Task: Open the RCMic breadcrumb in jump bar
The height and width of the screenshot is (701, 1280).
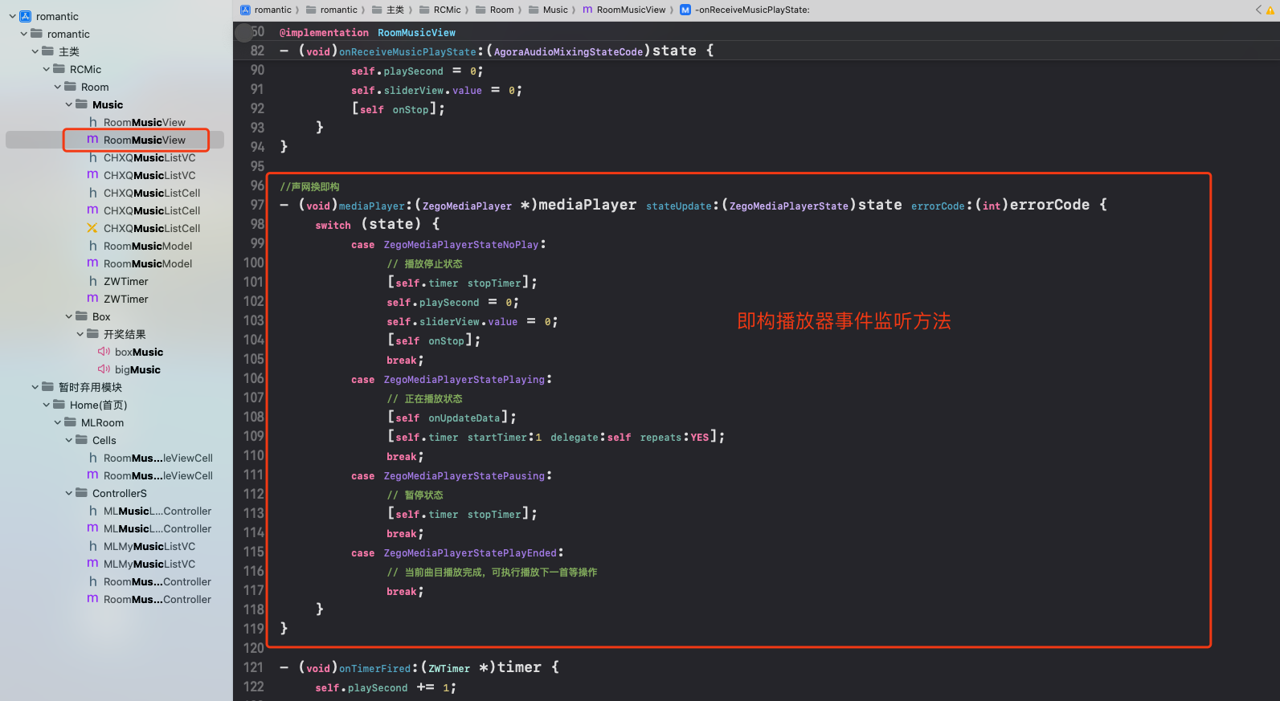Action: (440, 10)
